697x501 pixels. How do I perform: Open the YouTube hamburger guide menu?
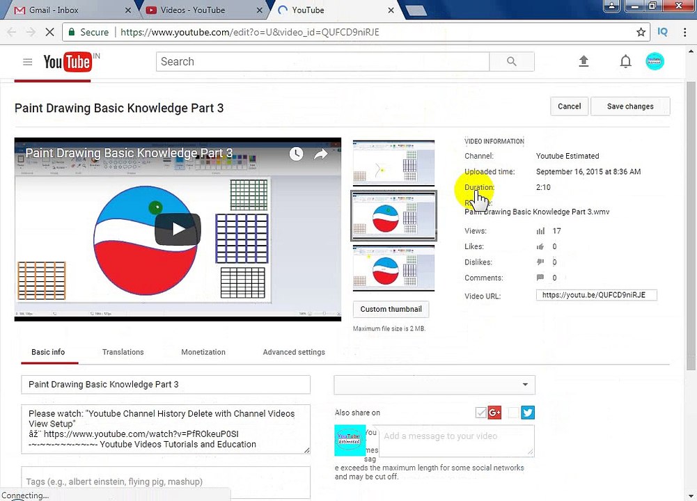28,62
